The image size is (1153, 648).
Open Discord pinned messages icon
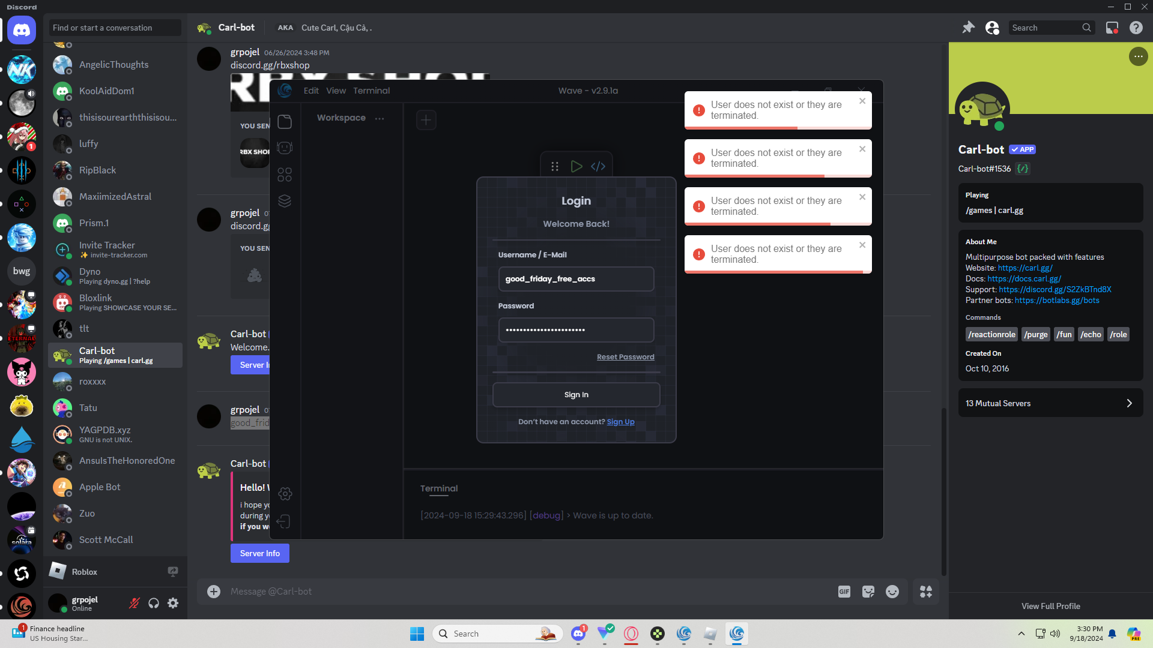pos(968,28)
